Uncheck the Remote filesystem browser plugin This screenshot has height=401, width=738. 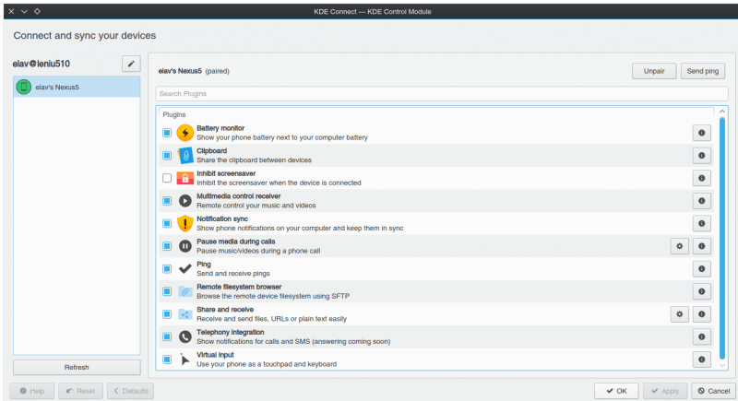(x=167, y=291)
